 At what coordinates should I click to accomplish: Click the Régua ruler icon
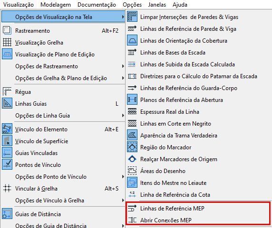pyautogui.click(x=7, y=91)
